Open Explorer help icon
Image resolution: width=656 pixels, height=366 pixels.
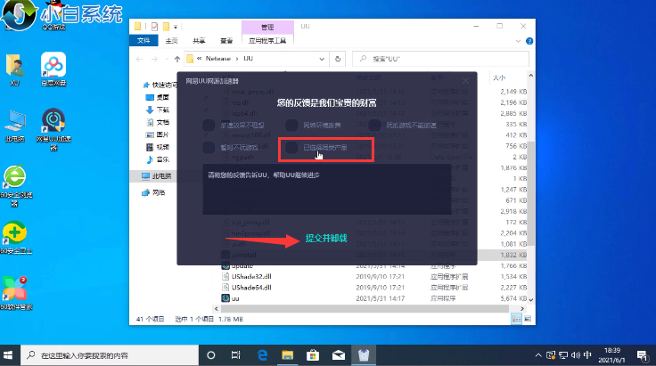[529, 41]
